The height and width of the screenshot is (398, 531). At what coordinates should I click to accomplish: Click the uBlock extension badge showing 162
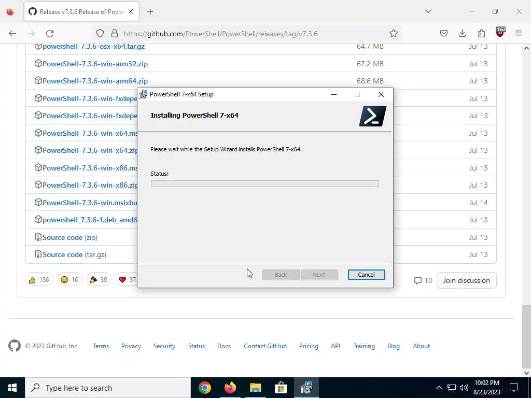coord(500,32)
